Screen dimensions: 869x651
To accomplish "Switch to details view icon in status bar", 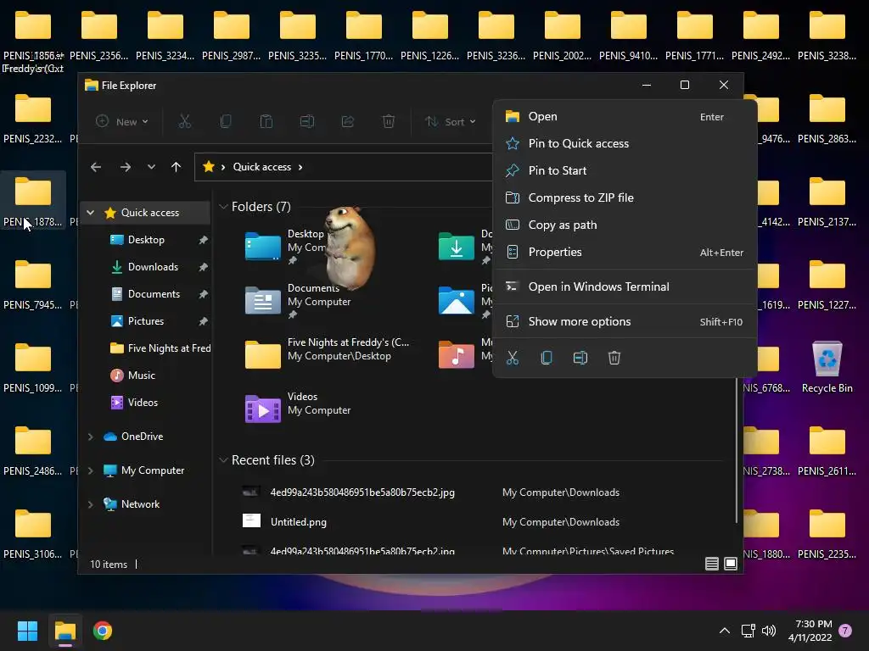I will [712, 564].
